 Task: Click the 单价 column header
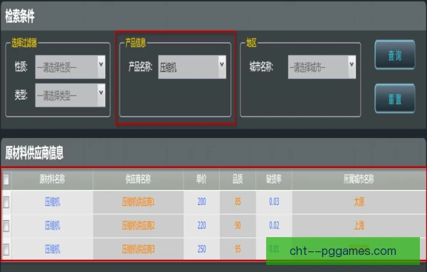[201, 179]
